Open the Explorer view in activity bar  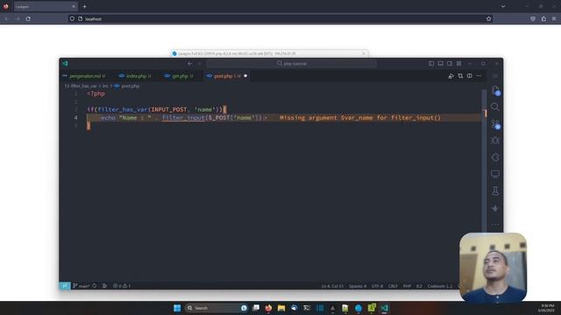495,90
